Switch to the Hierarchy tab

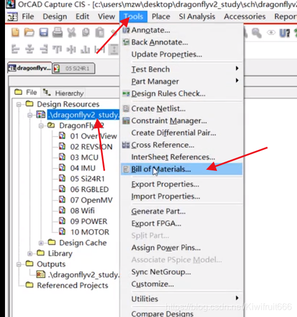[x=63, y=93]
